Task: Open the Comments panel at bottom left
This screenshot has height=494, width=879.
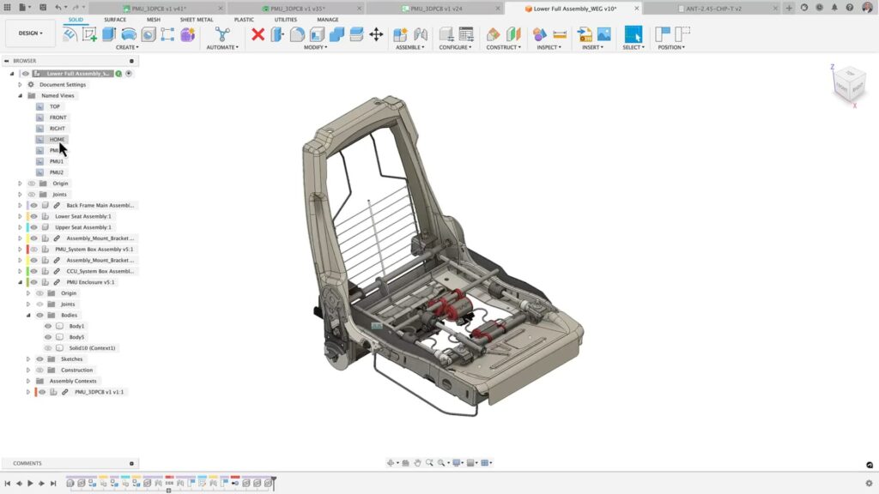Action: tap(29, 462)
